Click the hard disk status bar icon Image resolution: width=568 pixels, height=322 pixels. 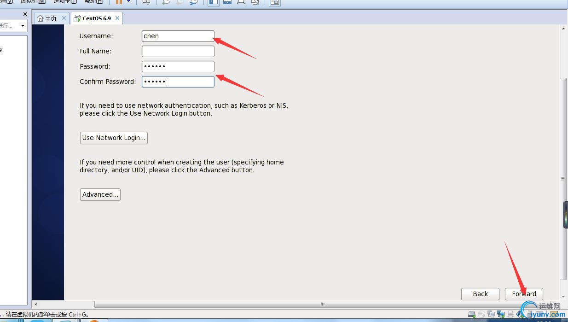pos(472,315)
